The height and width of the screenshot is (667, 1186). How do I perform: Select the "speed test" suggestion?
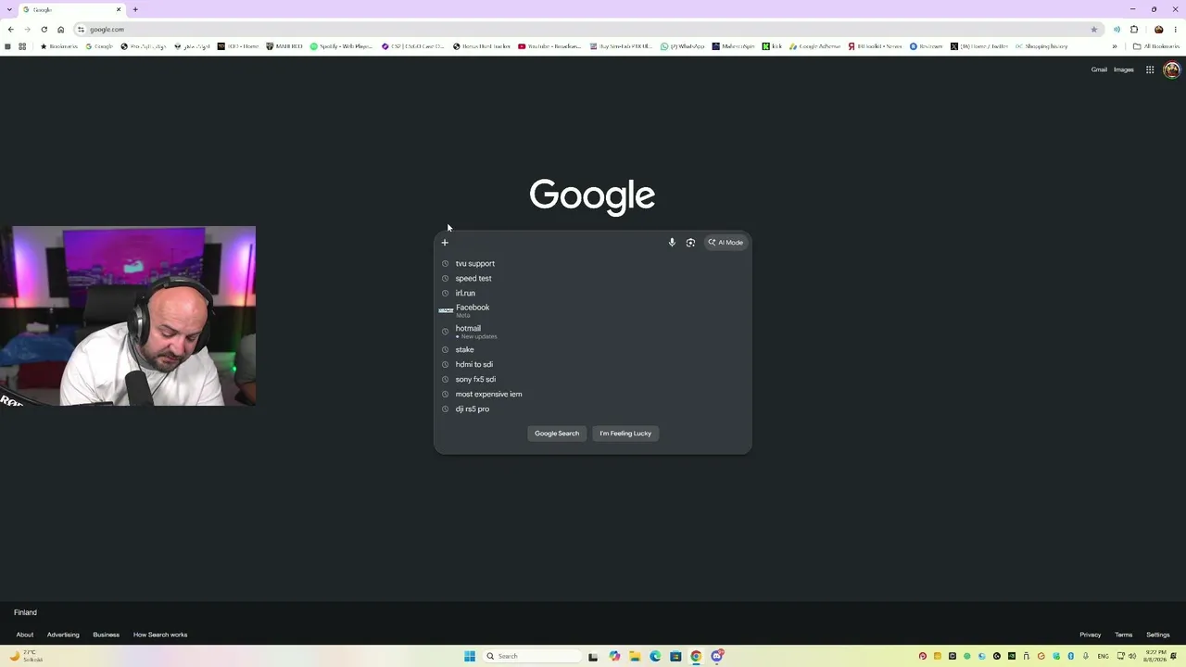pyautogui.click(x=593, y=279)
